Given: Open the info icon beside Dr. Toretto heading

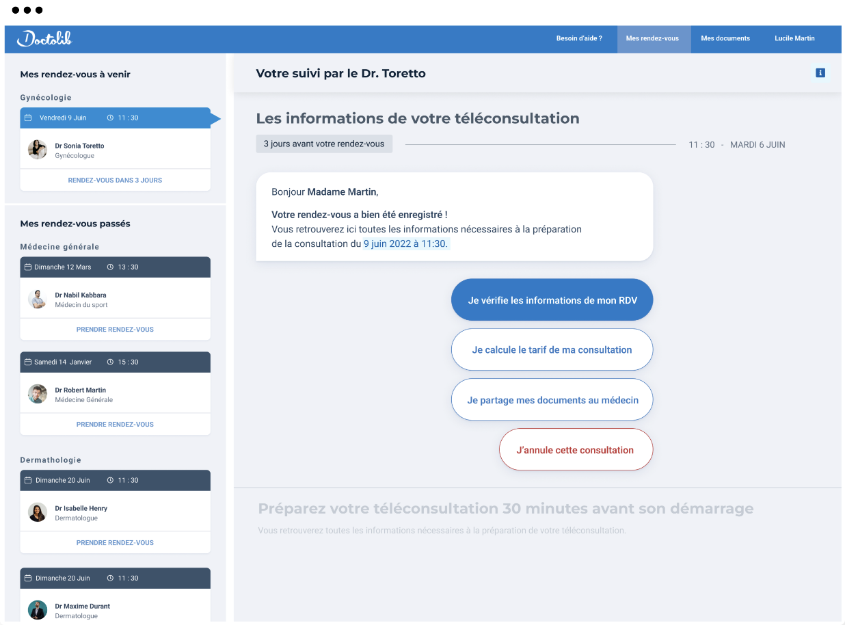Looking at the screenshot, I should coord(820,73).
